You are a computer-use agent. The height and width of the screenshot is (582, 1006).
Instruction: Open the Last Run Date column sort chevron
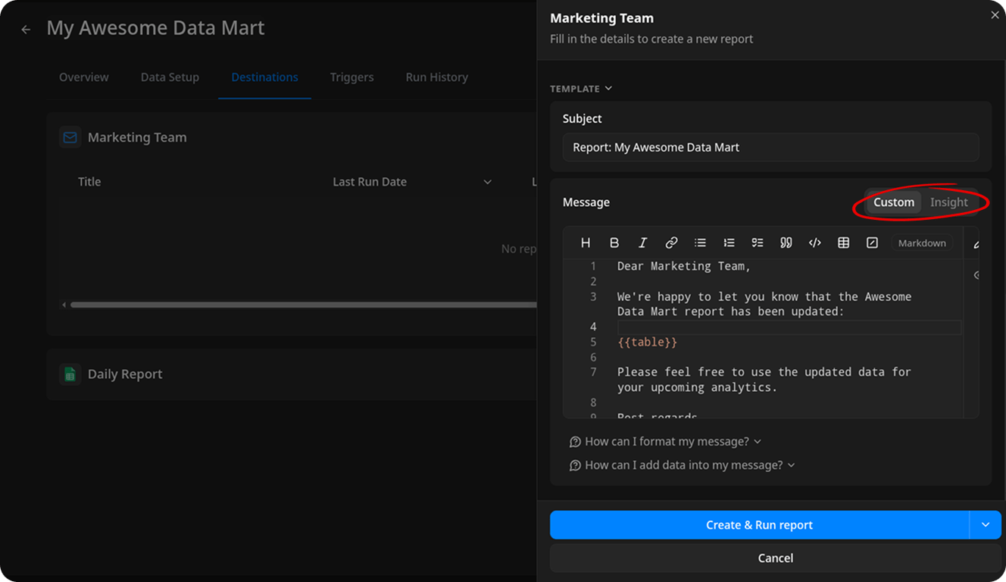click(488, 182)
